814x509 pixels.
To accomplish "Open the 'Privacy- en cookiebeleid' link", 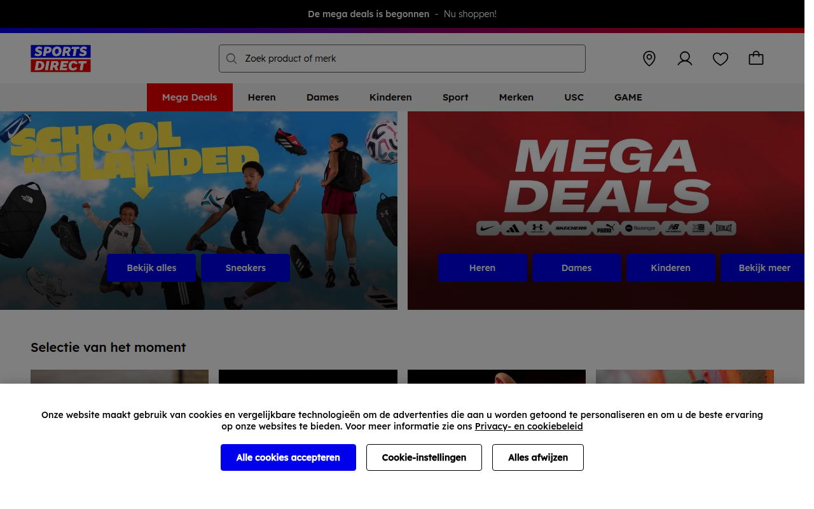I will click(529, 426).
